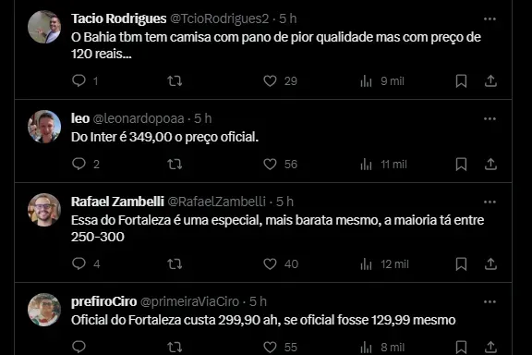Reply to Tacio Rodrigues' tweet
The width and height of the screenshot is (532, 355).
tap(79, 80)
